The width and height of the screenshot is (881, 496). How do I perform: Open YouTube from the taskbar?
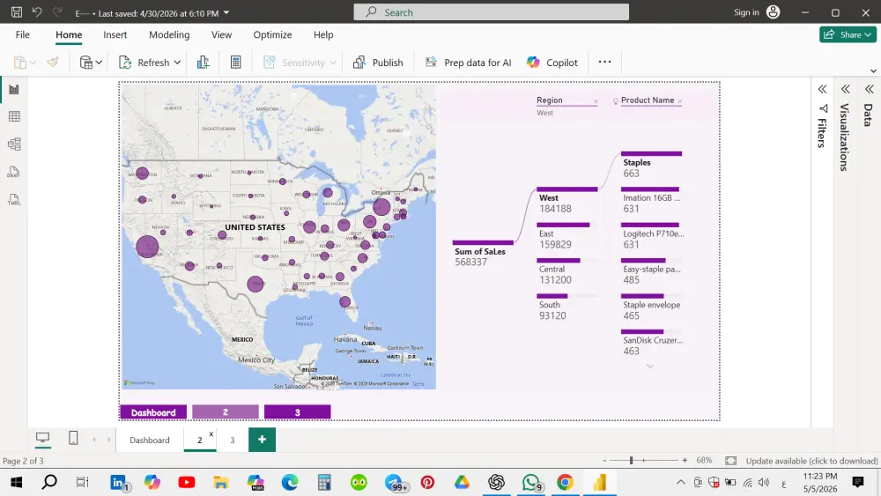click(x=187, y=482)
